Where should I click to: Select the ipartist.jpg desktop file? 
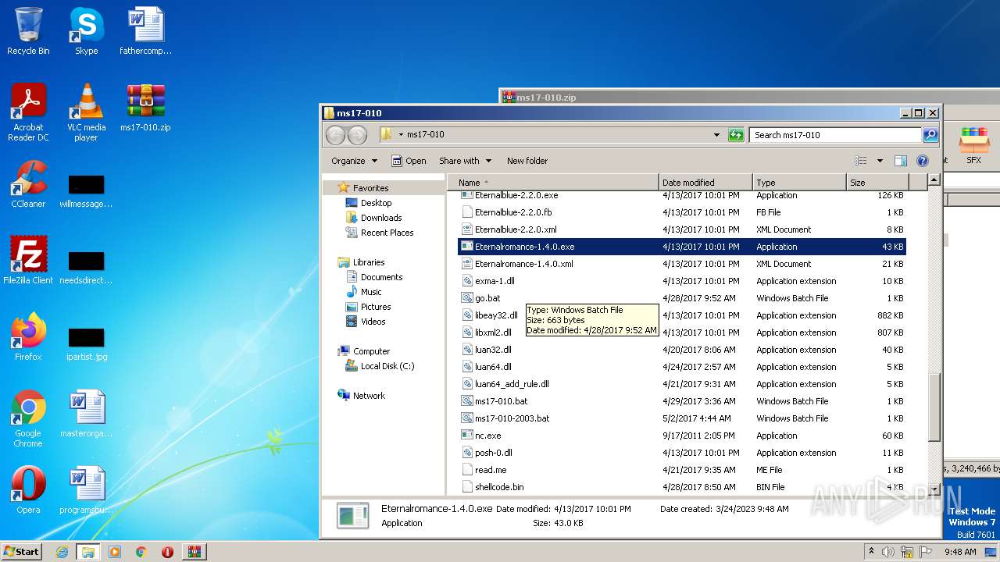[x=86, y=345]
